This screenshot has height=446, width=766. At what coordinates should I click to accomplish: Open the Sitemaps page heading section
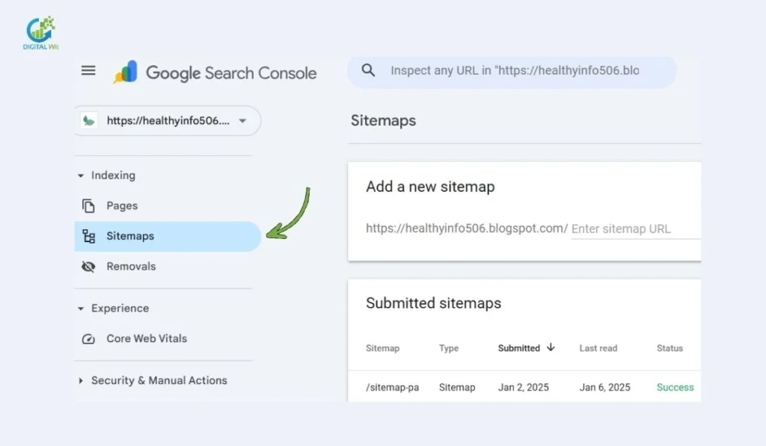coord(383,120)
